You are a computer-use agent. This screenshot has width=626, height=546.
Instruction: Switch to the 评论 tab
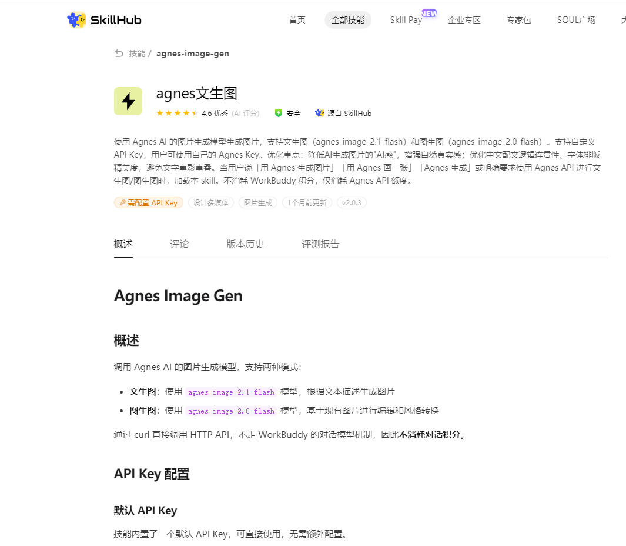coord(179,244)
